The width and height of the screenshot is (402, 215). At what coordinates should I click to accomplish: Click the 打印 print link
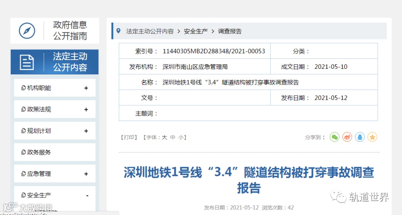tap(129, 137)
